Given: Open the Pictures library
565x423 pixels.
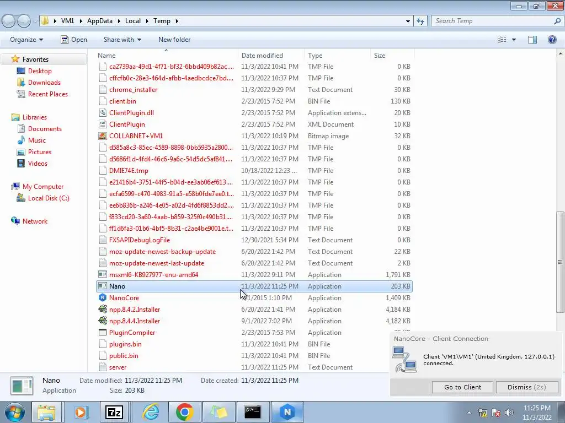Looking at the screenshot, I should (x=40, y=152).
